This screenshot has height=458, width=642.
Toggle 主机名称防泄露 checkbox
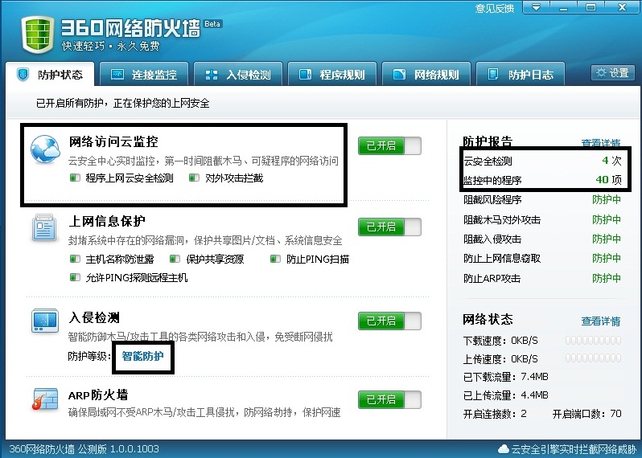click(75, 259)
